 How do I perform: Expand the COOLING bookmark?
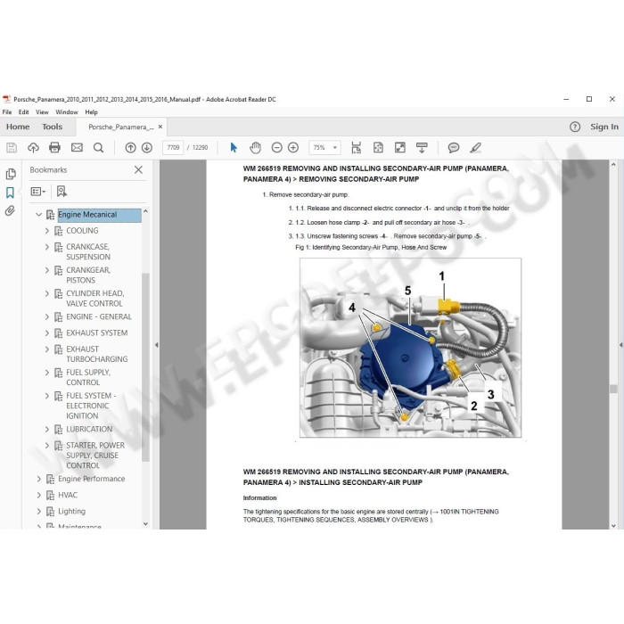tap(47, 231)
